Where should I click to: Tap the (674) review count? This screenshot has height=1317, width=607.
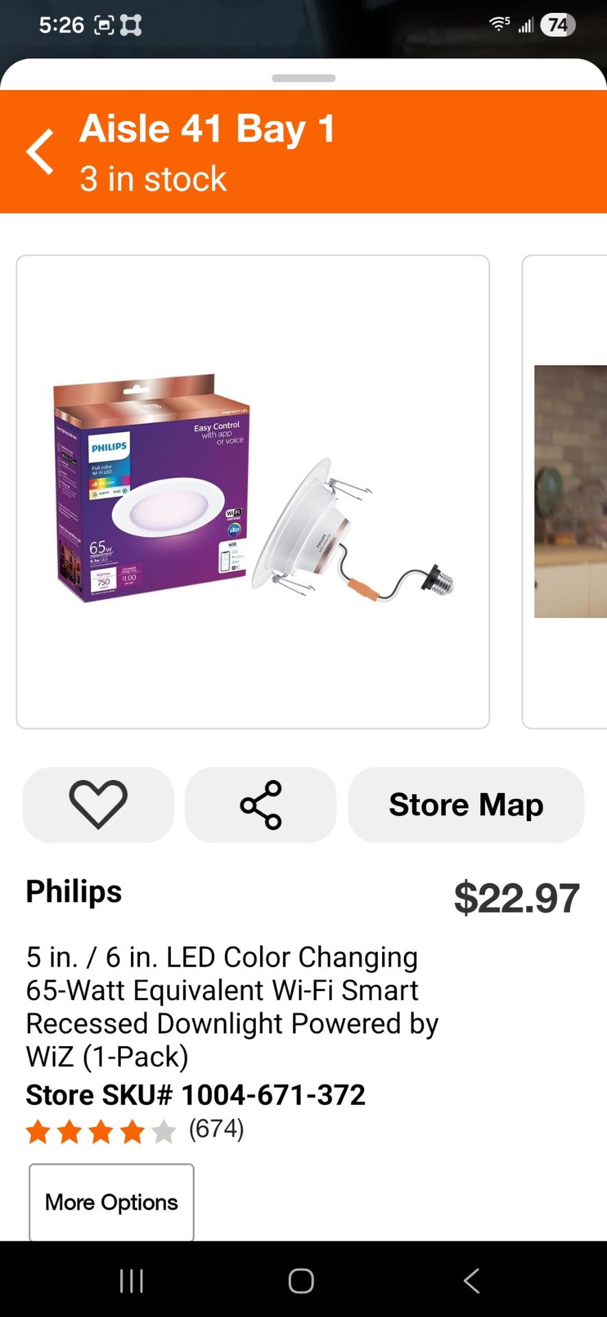pyautogui.click(x=216, y=1128)
